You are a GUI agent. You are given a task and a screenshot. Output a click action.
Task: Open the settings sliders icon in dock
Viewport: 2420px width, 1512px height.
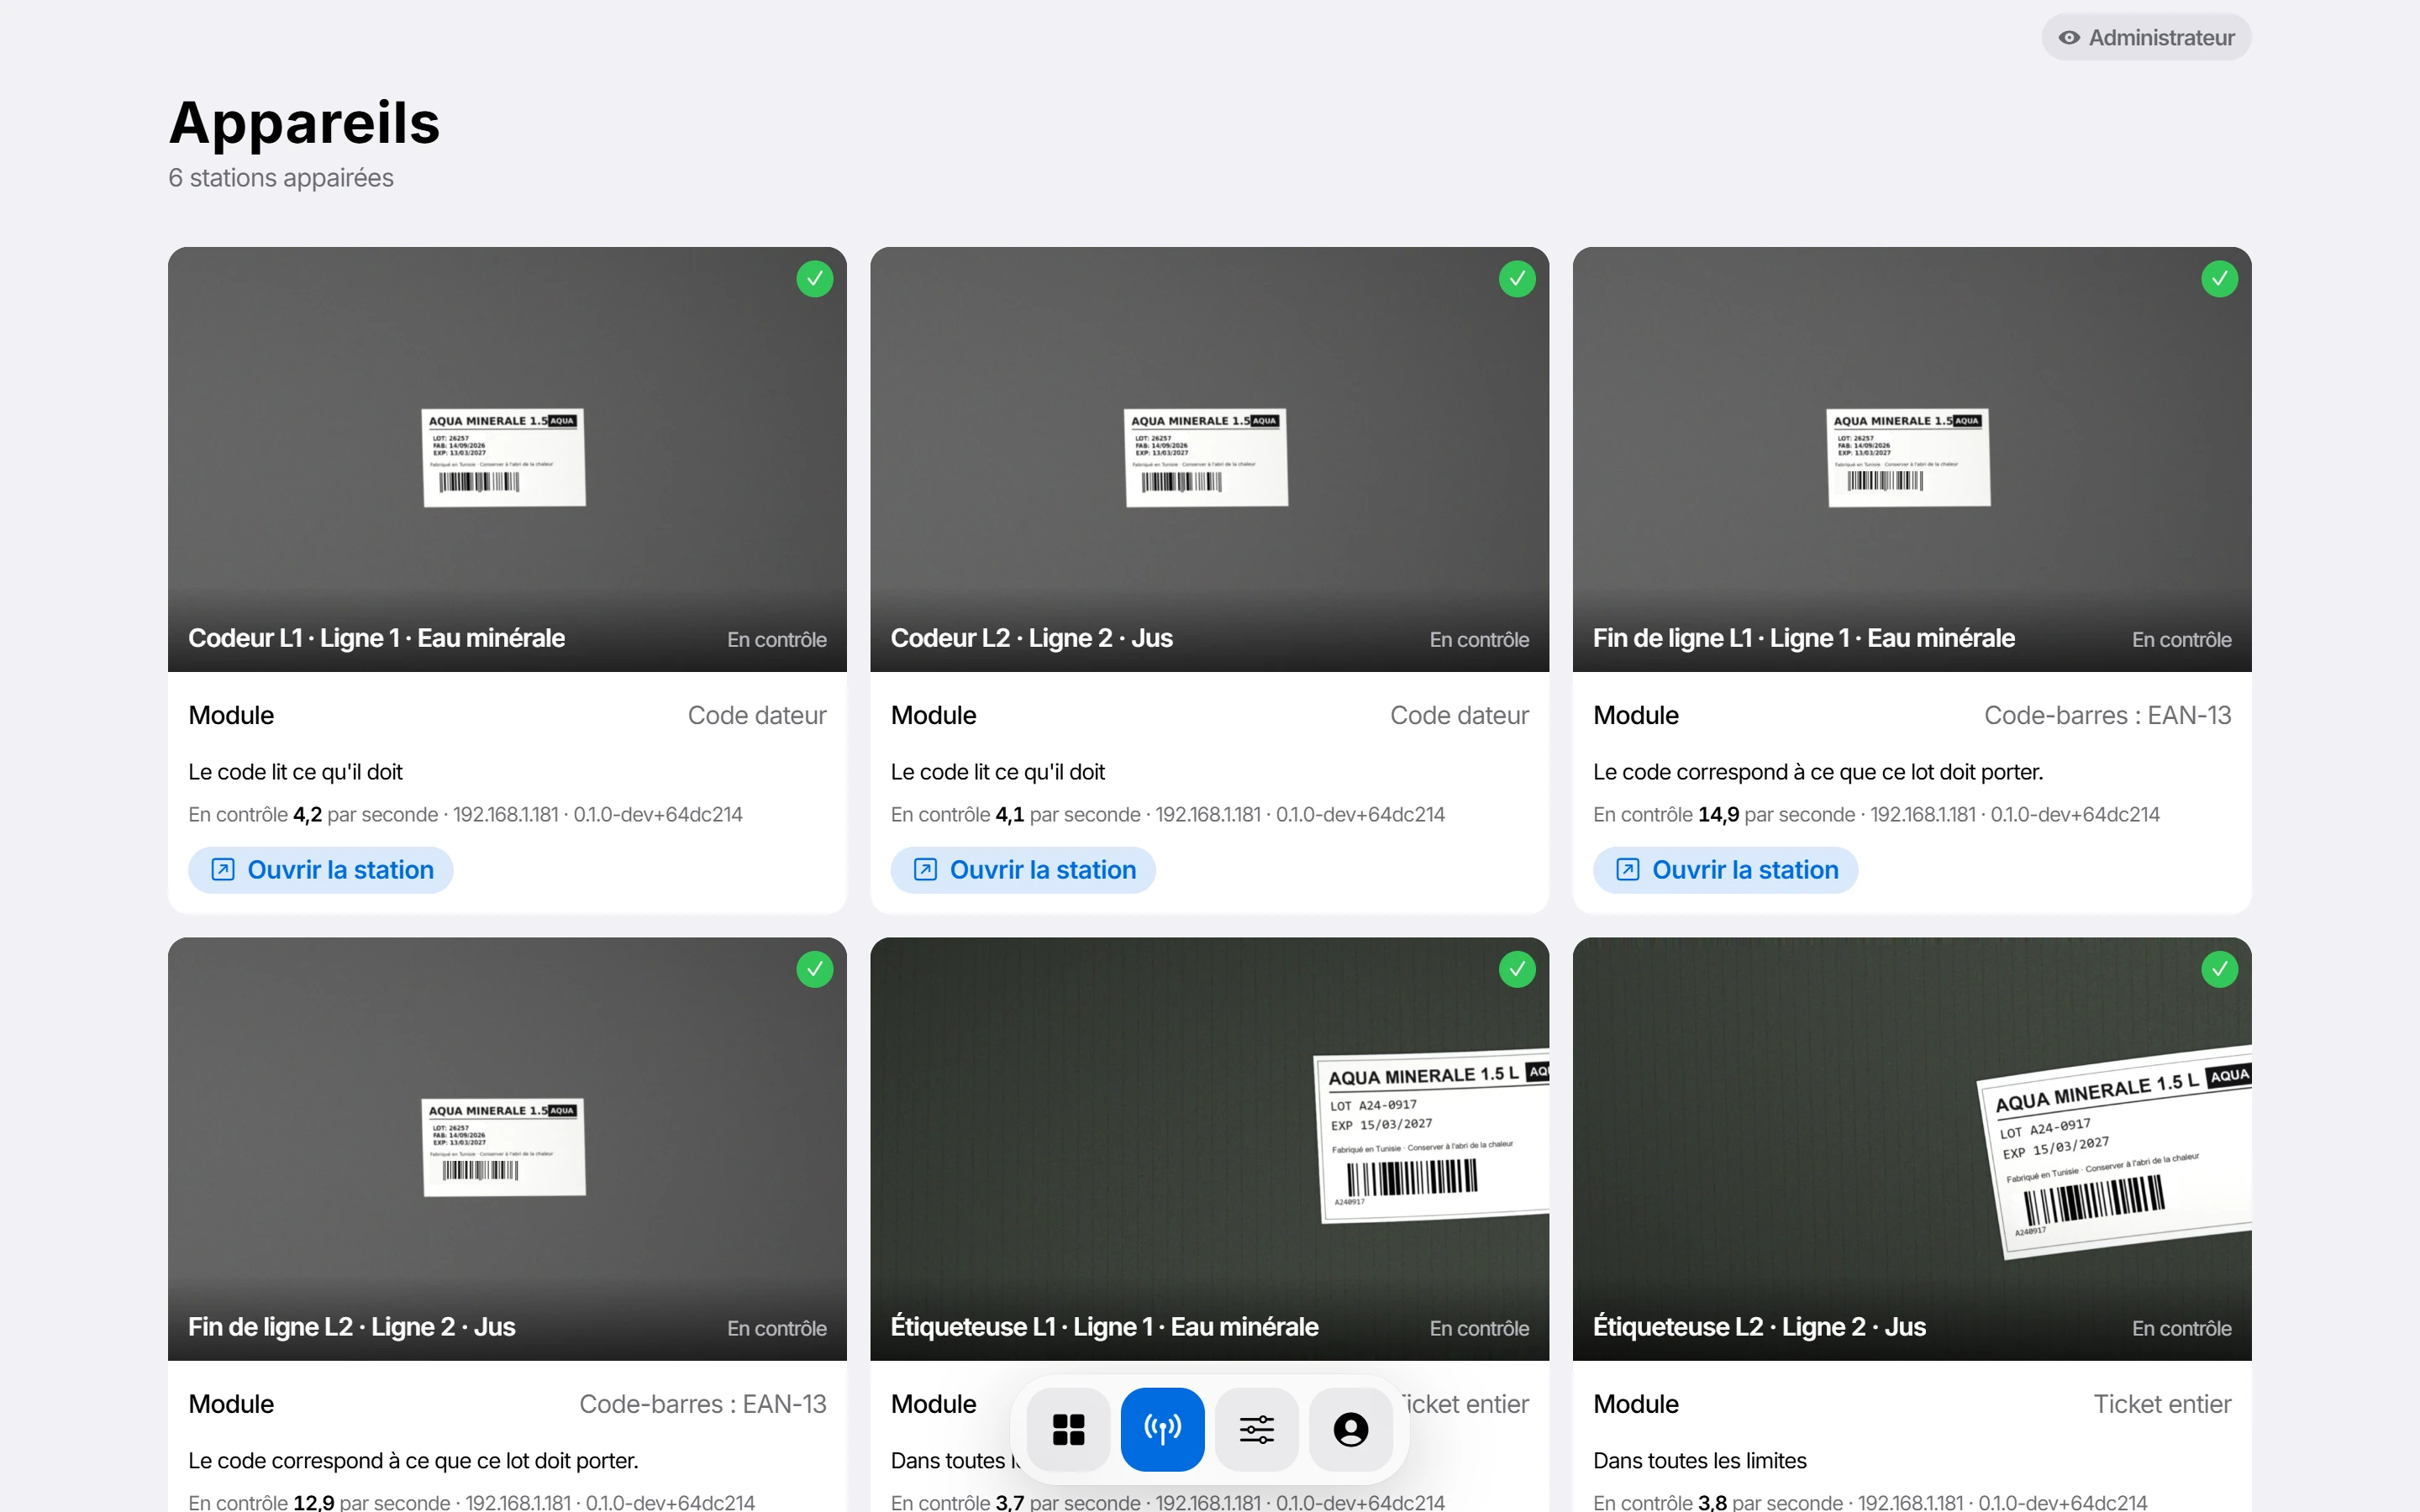click(1257, 1429)
